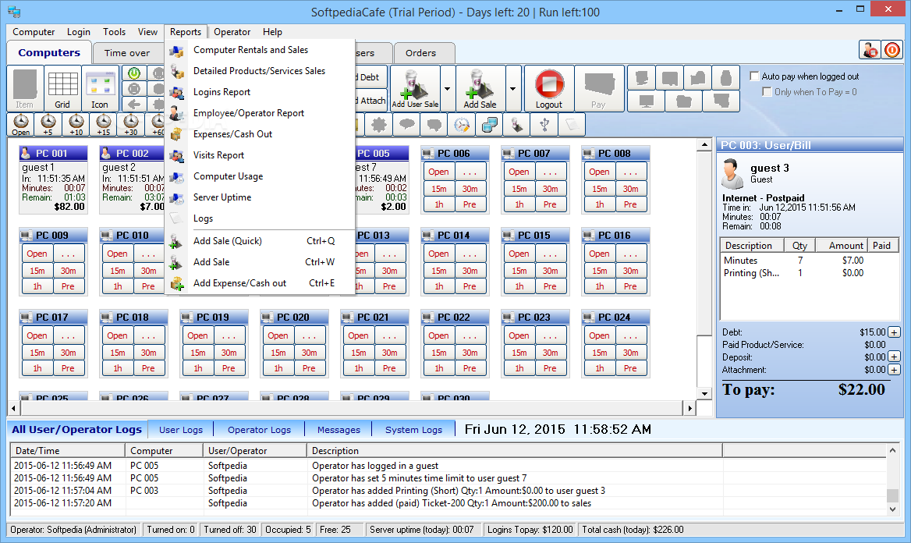Click the clock-with-pencil edit time icon

click(462, 124)
